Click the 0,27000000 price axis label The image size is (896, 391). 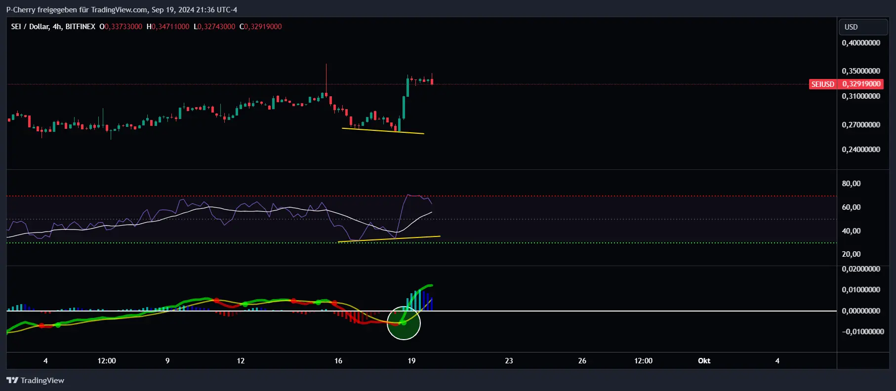tap(861, 125)
